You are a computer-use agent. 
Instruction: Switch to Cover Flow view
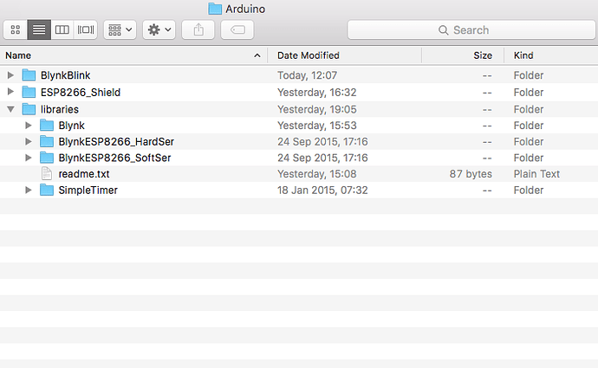point(86,29)
